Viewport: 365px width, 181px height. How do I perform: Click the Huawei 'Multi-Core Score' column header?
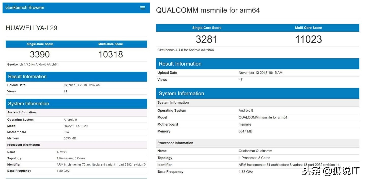(111, 44)
